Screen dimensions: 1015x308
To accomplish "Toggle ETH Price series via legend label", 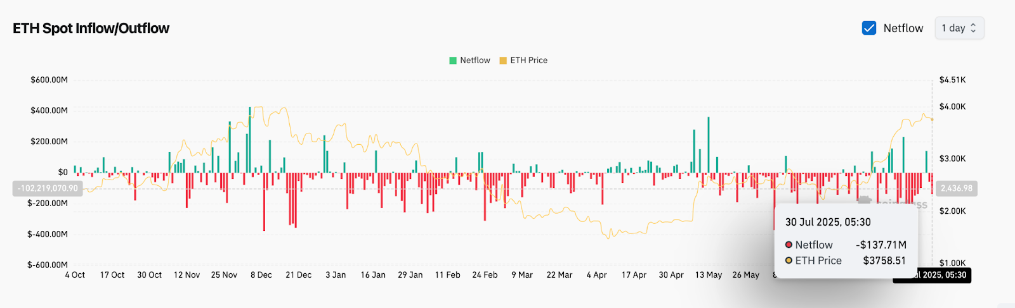I will (528, 61).
